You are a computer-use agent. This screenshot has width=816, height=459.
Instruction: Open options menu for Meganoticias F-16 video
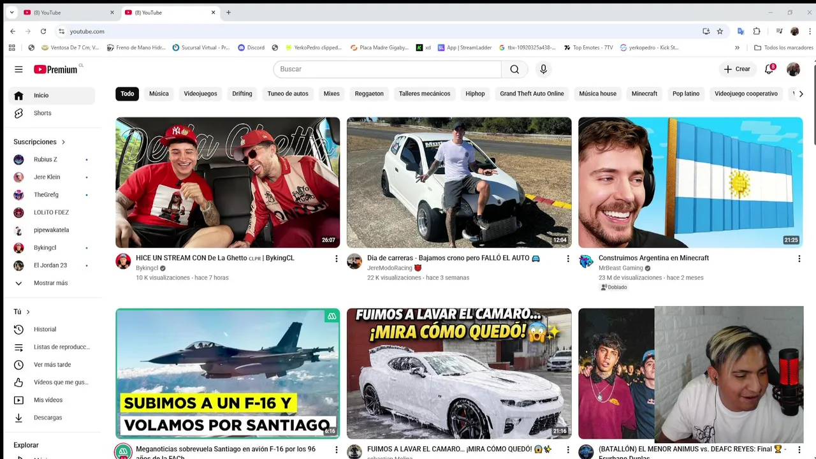(x=337, y=449)
